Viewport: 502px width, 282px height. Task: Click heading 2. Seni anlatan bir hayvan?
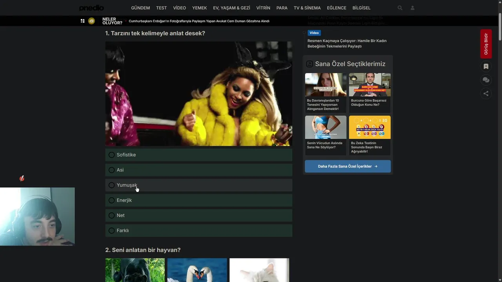pyautogui.click(x=143, y=250)
